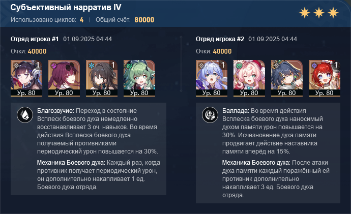The width and height of the screenshot is (351, 214).
Task: Click the Субъективный нарратив IV title
Action: [x=66, y=8]
